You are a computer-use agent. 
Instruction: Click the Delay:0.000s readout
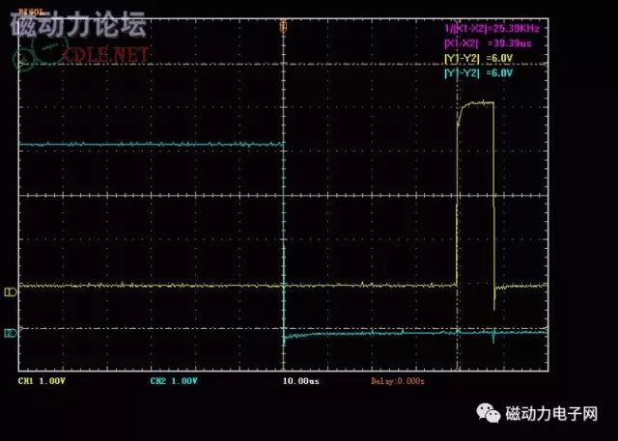click(397, 381)
